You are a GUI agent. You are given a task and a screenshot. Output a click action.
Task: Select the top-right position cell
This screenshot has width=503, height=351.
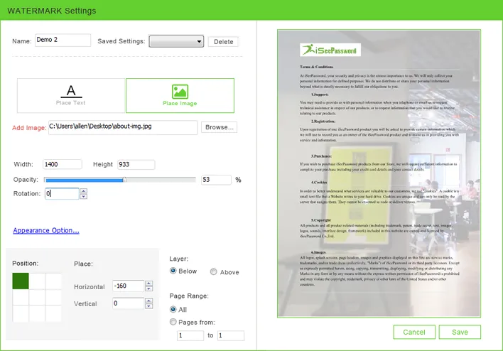coord(53,281)
